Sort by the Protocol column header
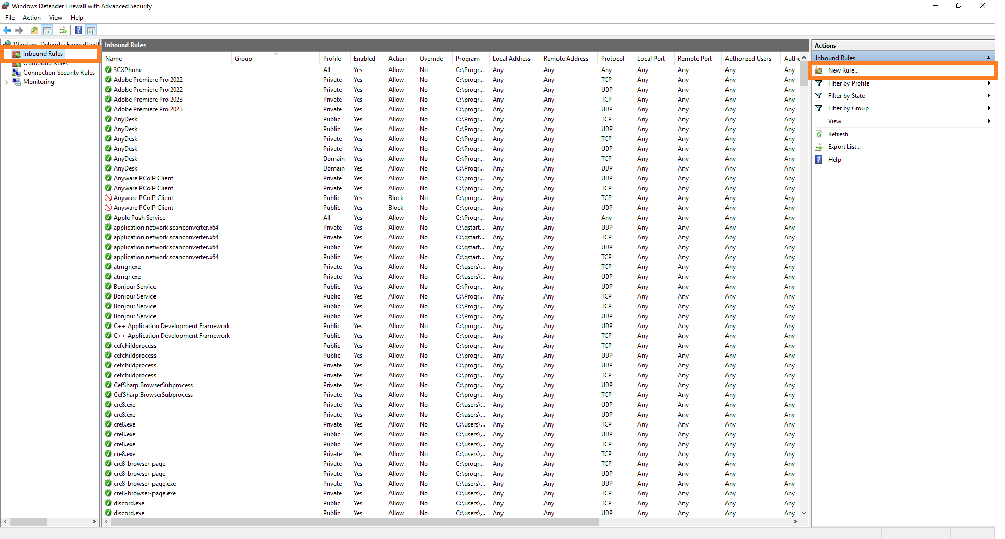Viewport: 1005px width, 539px height. pos(616,59)
